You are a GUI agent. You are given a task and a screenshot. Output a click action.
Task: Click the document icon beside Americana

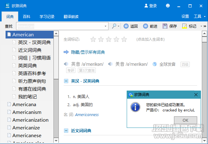[x=9, y=104]
